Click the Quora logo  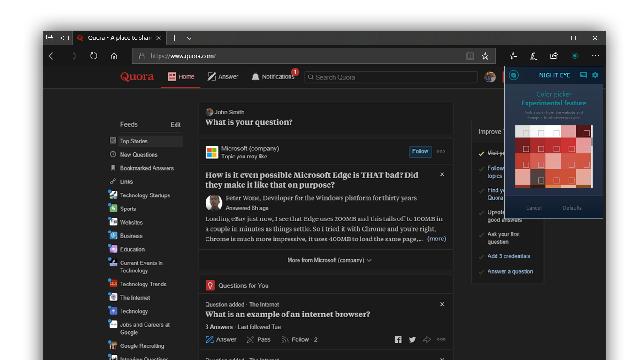[137, 76]
